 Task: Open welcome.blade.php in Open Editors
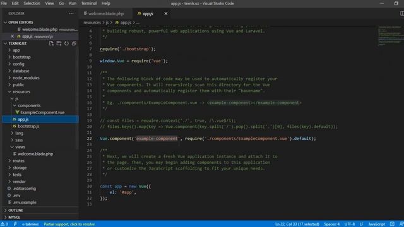tap(40, 30)
